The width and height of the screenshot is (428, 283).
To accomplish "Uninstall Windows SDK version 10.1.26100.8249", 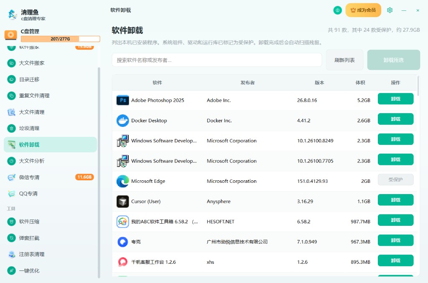I will click(x=395, y=139).
